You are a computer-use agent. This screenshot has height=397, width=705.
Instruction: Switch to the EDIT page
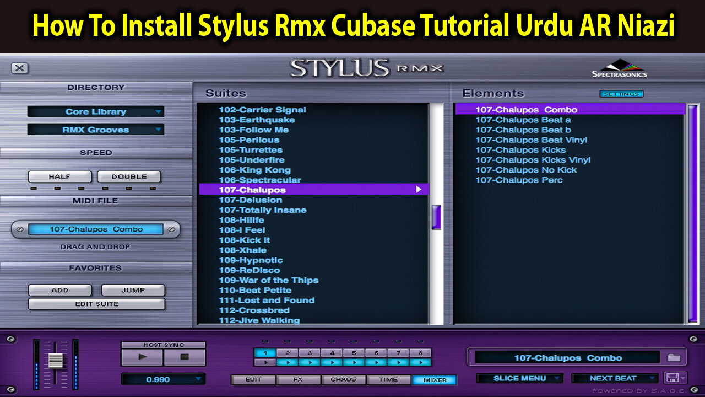point(253,379)
